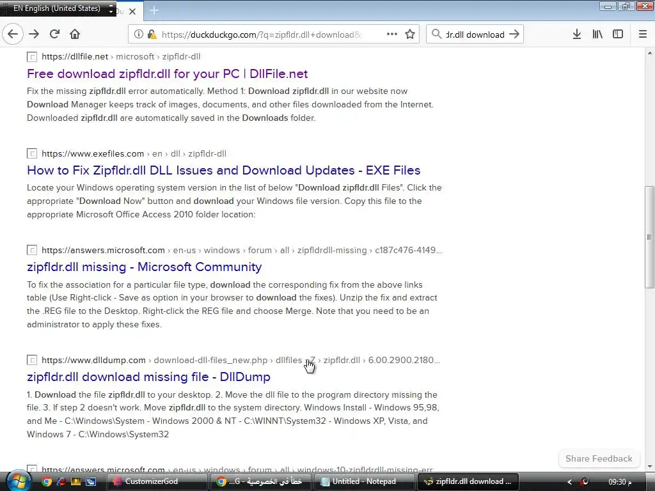Click the https://dllfile.net URL breadcrumb

tap(75, 57)
